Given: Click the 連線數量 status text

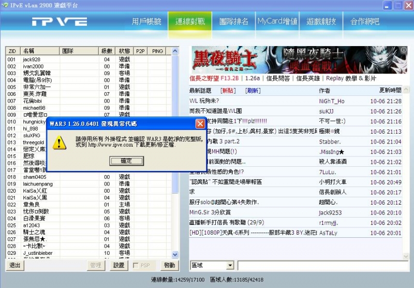Looking at the screenshot, I should click(178, 280).
